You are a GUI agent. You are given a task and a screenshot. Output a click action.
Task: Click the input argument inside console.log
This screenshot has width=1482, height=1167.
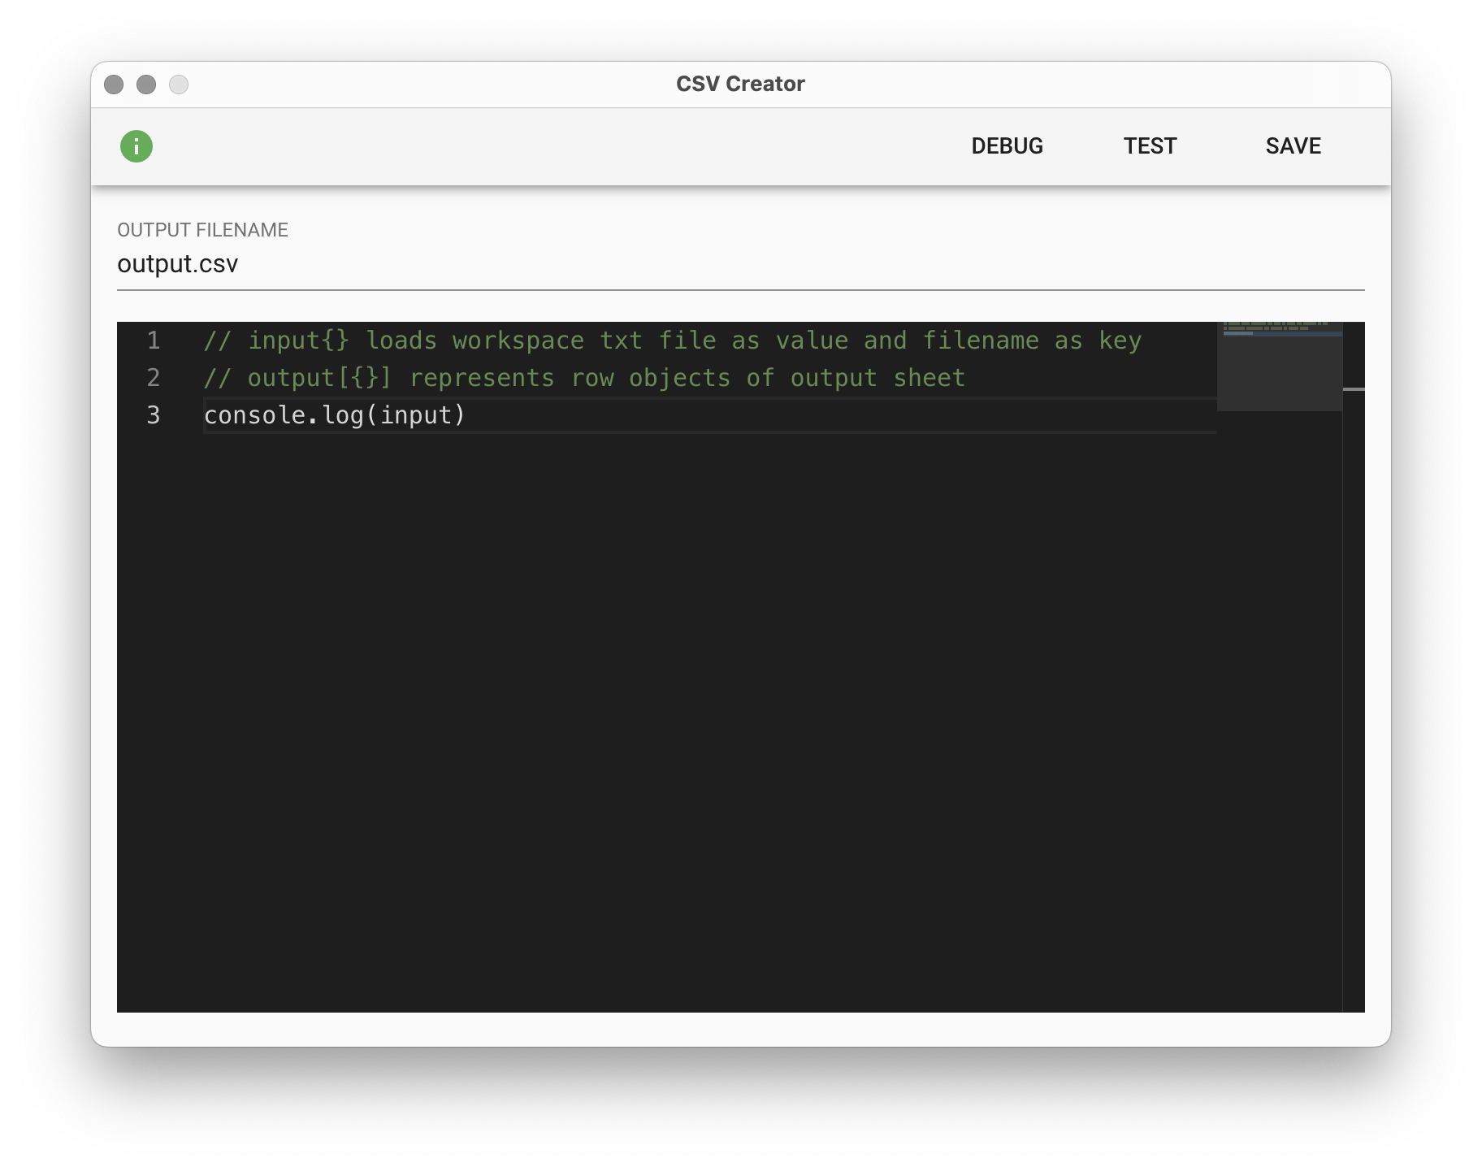click(416, 415)
